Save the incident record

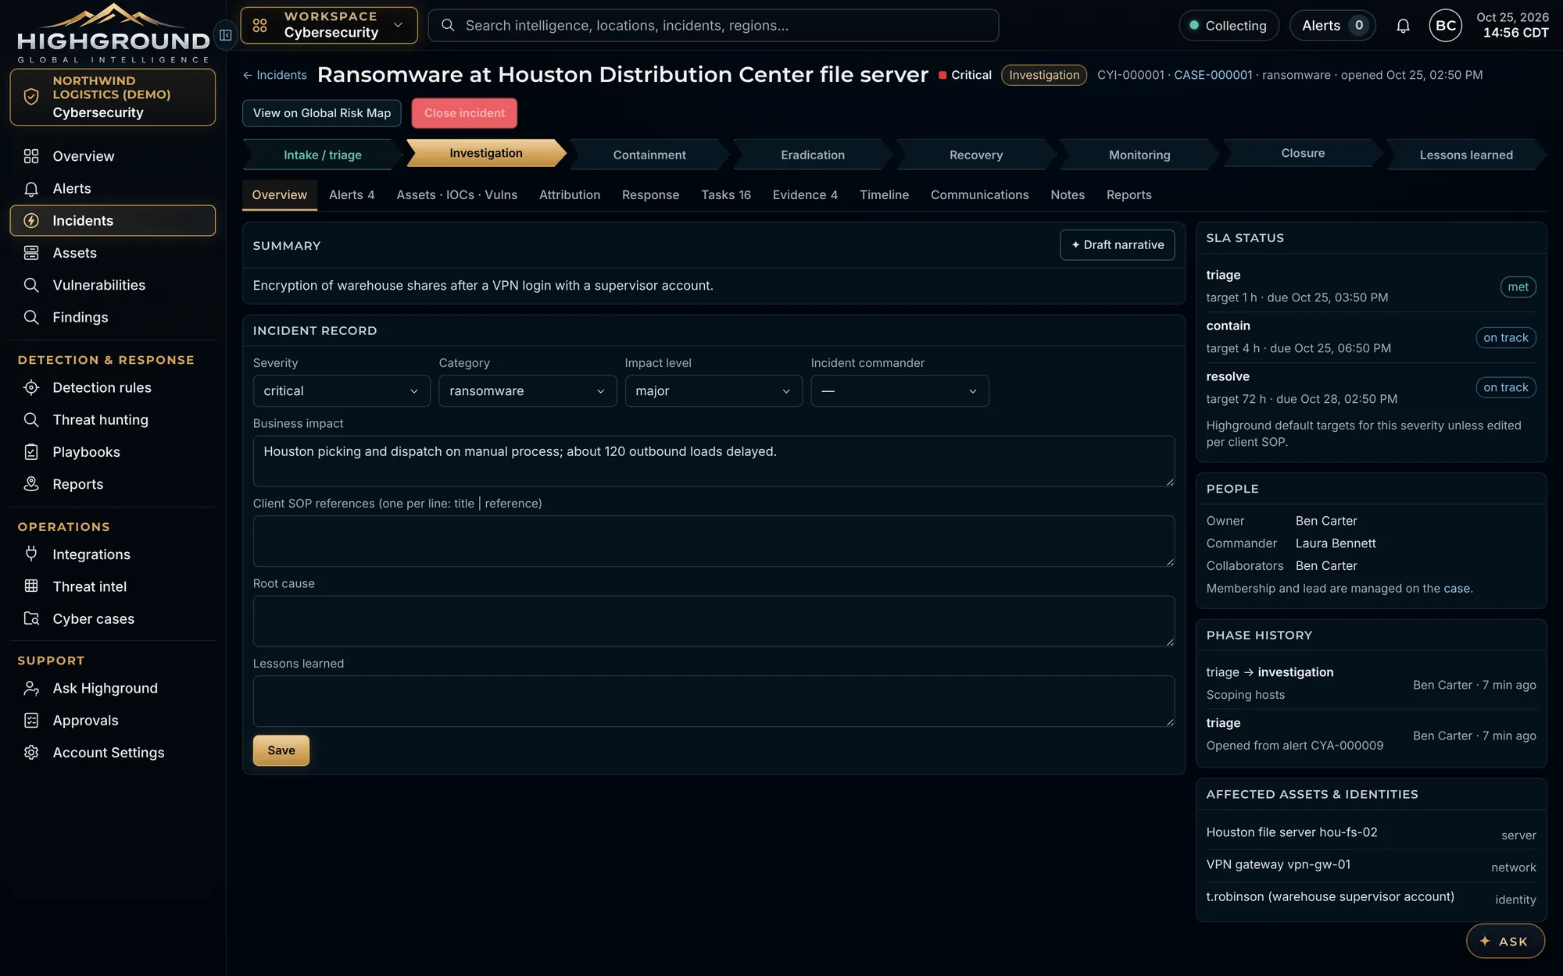tap(281, 750)
